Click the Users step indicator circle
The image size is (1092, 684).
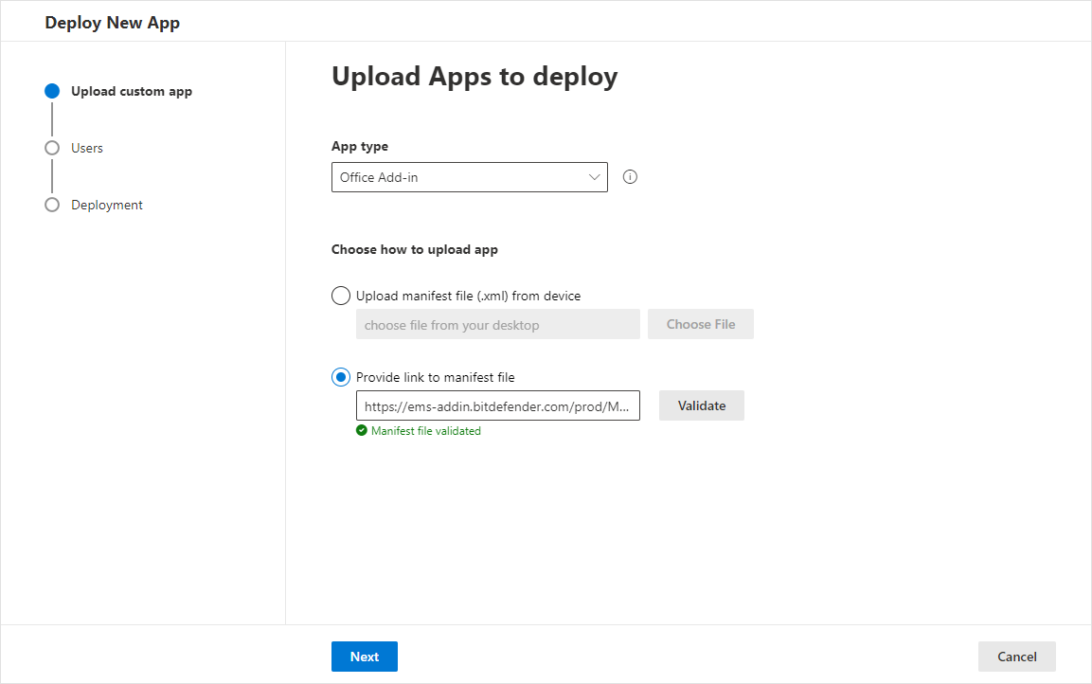pyautogui.click(x=52, y=148)
